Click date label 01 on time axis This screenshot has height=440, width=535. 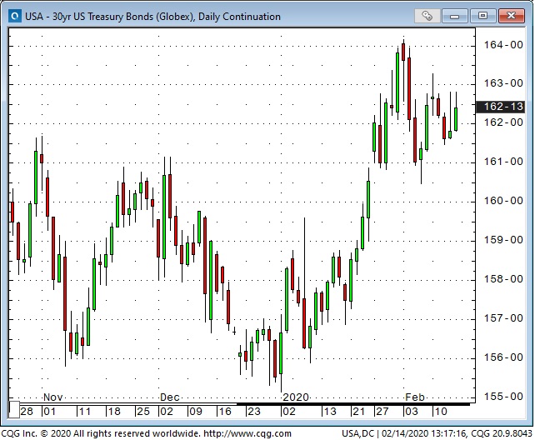tap(49, 412)
